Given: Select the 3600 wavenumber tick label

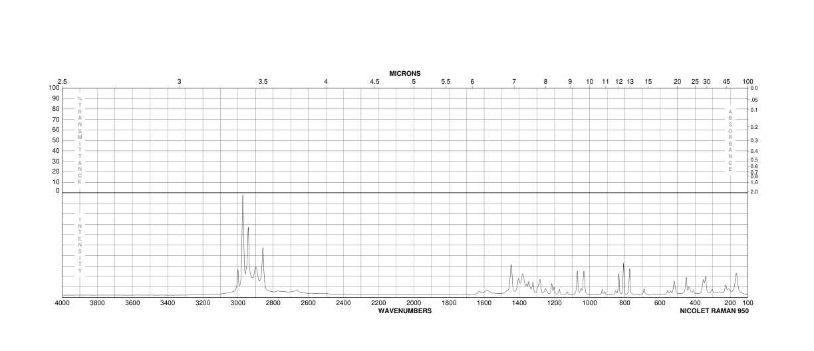Looking at the screenshot, I should click(132, 303).
